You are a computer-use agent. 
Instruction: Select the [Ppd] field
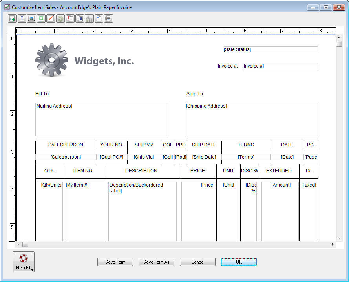point(181,157)
